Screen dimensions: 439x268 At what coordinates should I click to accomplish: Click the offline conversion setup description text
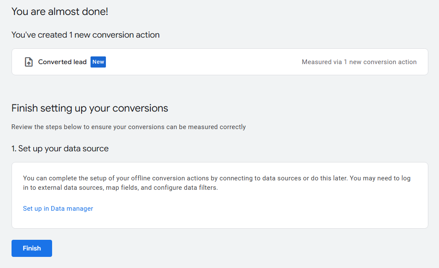point(217,183)
